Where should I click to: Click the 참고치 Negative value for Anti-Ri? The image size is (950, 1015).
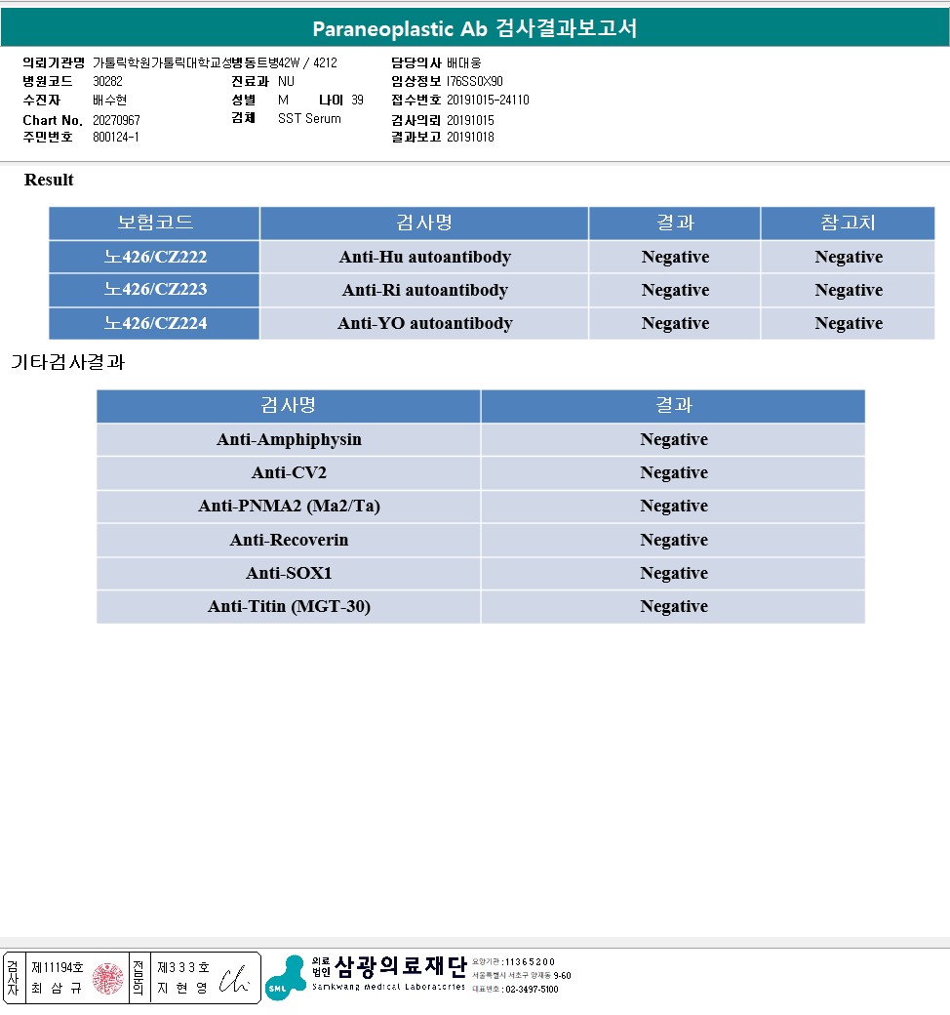tap(849, 290)
